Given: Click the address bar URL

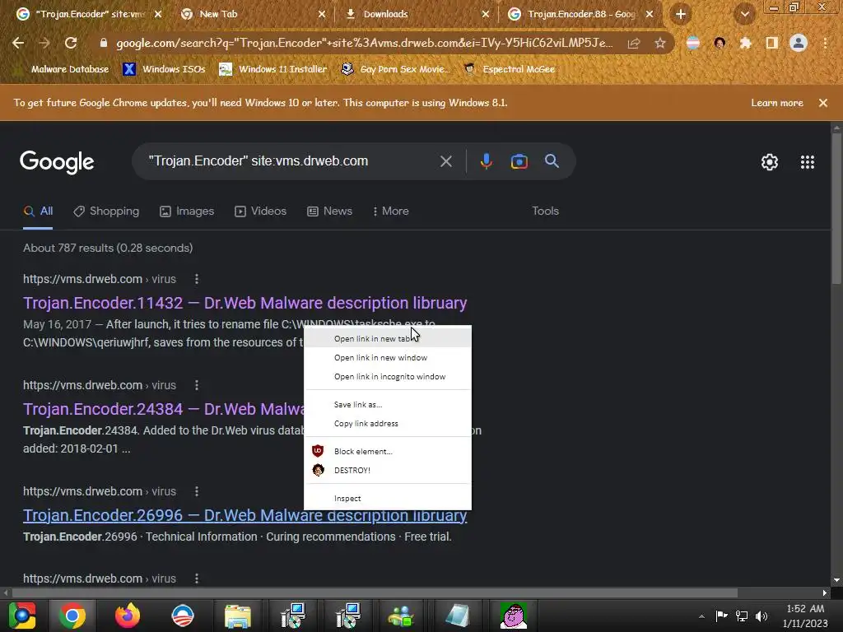Looking at the screenshot, I should pyautogui.click(x=364, y=43).
